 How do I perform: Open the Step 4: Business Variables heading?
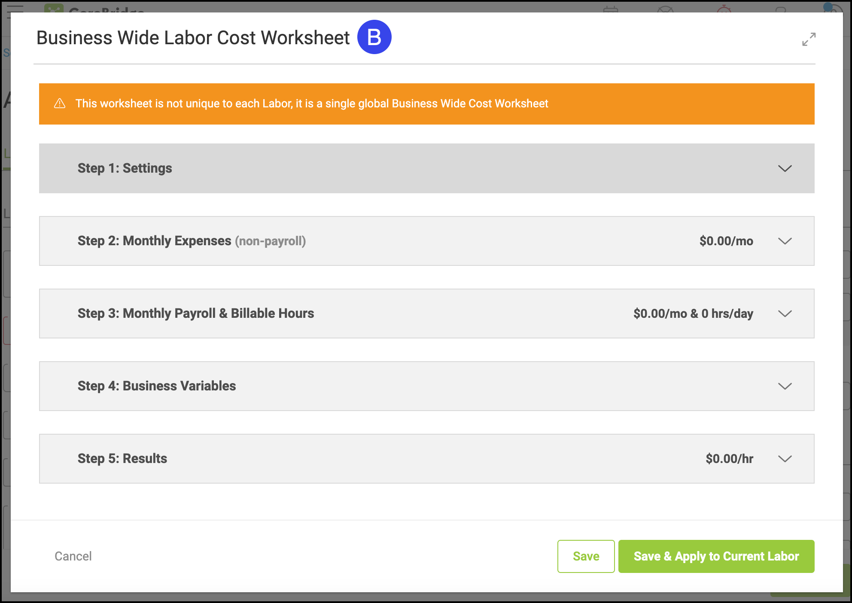(157, 386)
